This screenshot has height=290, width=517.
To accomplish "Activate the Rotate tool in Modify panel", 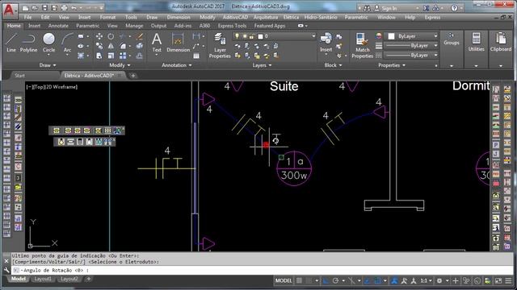I will [x=111, y=36].
